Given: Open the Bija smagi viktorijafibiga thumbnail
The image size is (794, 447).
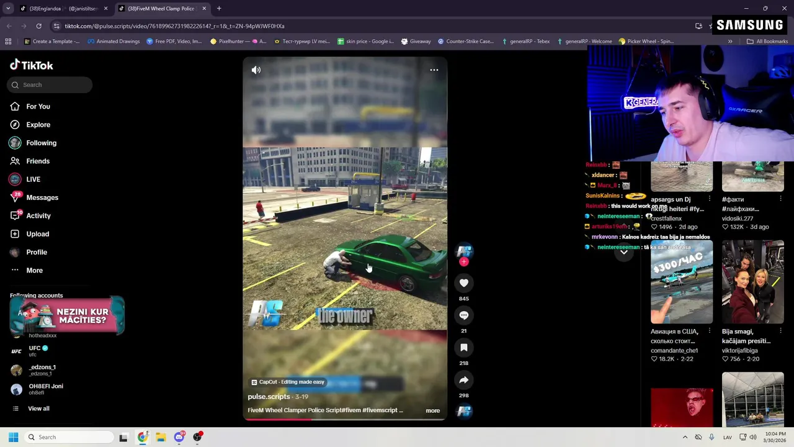Looking at the screenshot, I should pyautogui.click(x=752, y=282).
